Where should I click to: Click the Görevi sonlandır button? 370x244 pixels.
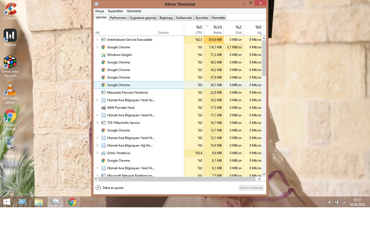pyautogui.click(x=251, y=188)
